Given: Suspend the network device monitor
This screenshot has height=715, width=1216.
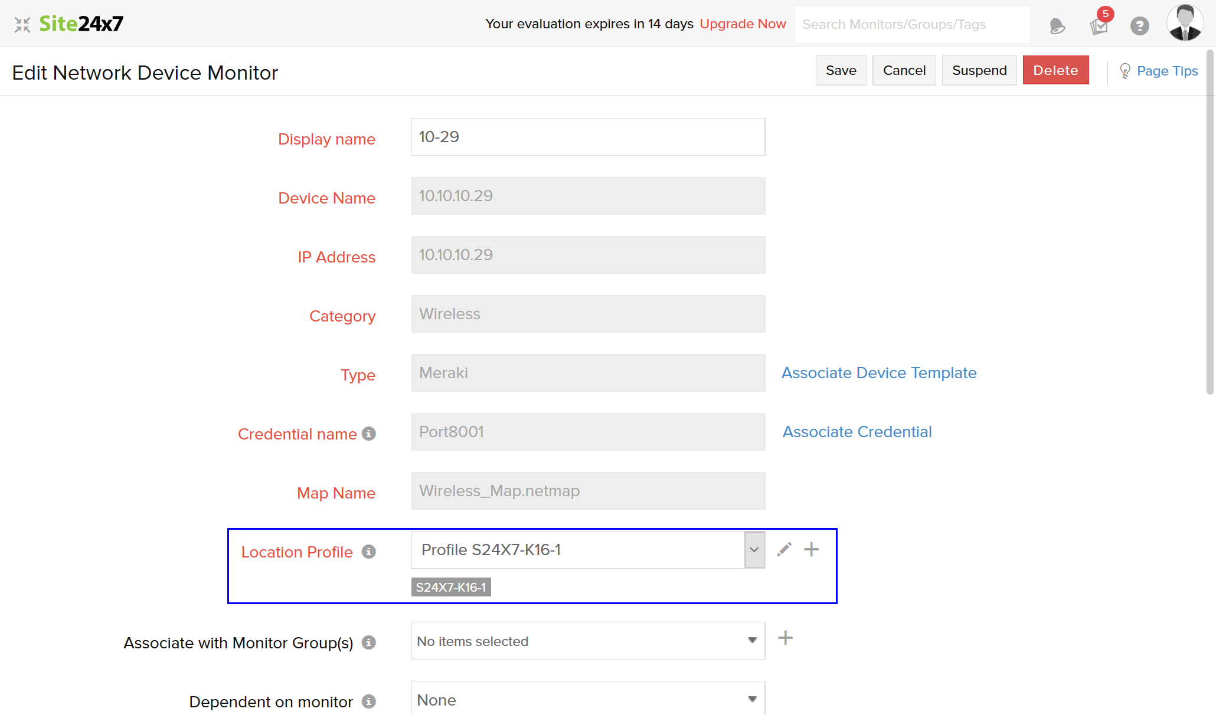Looking at the screenshot, I should pos(979,71).
